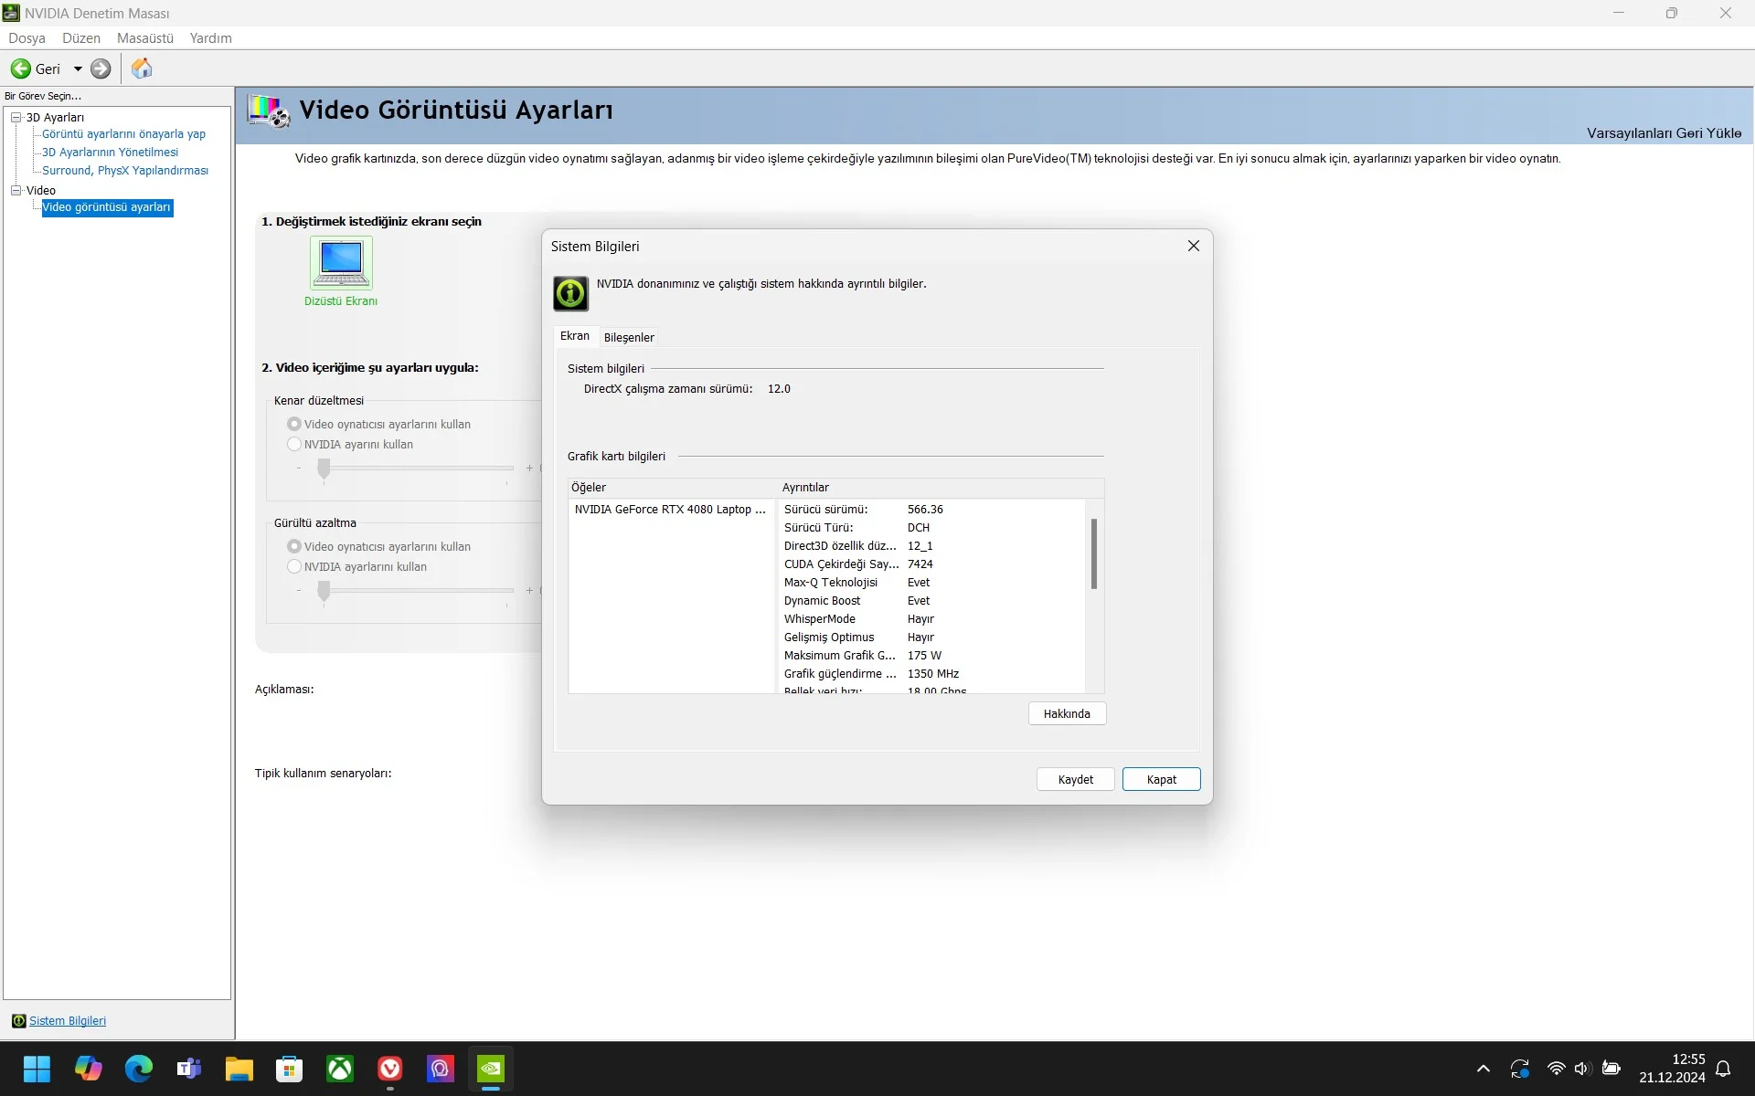The width and height of the screenshot is (1755, 1096).
Task: Click the Sürücü Türü DCH row
Action: click(x=932, y=528)
